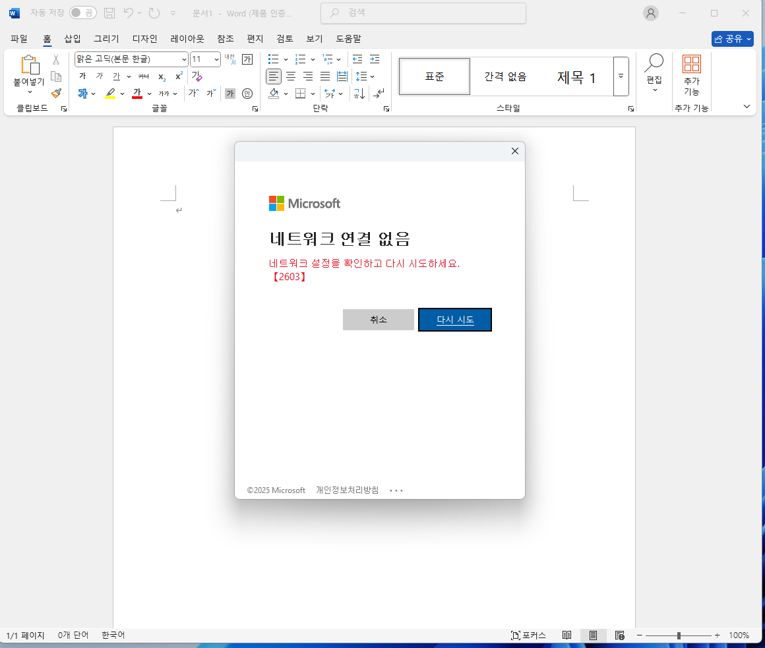Image resolution: width=765 pixels, height=648 pixels.
Task: Open the 파일 menu
Action: click(x=19, y=38)
